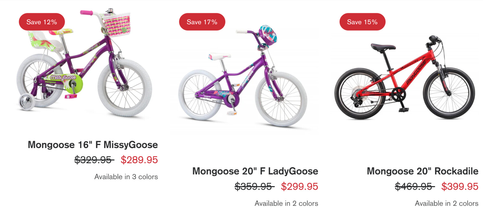Viewport: 483px width, 209px height.
Task: Click the $289.95 sale price
Action: point(139,160)
